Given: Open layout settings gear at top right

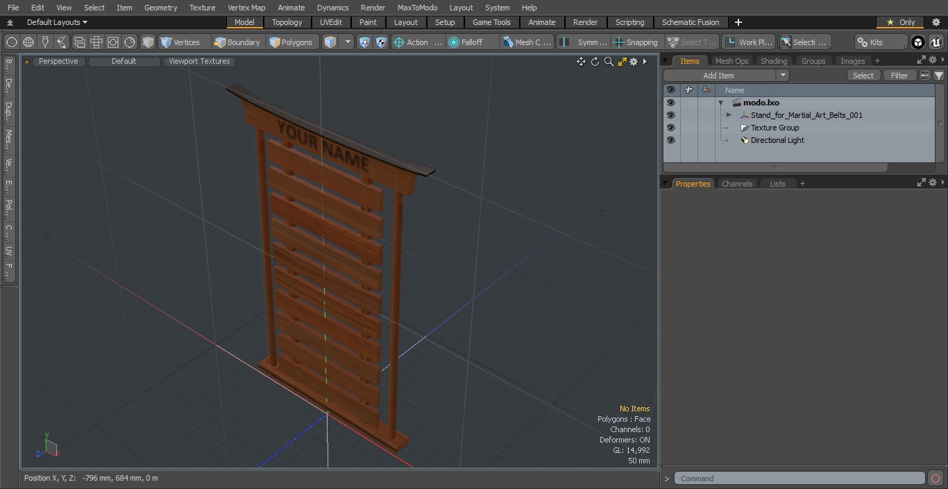Looking at the screenshot, I should 936,22.
